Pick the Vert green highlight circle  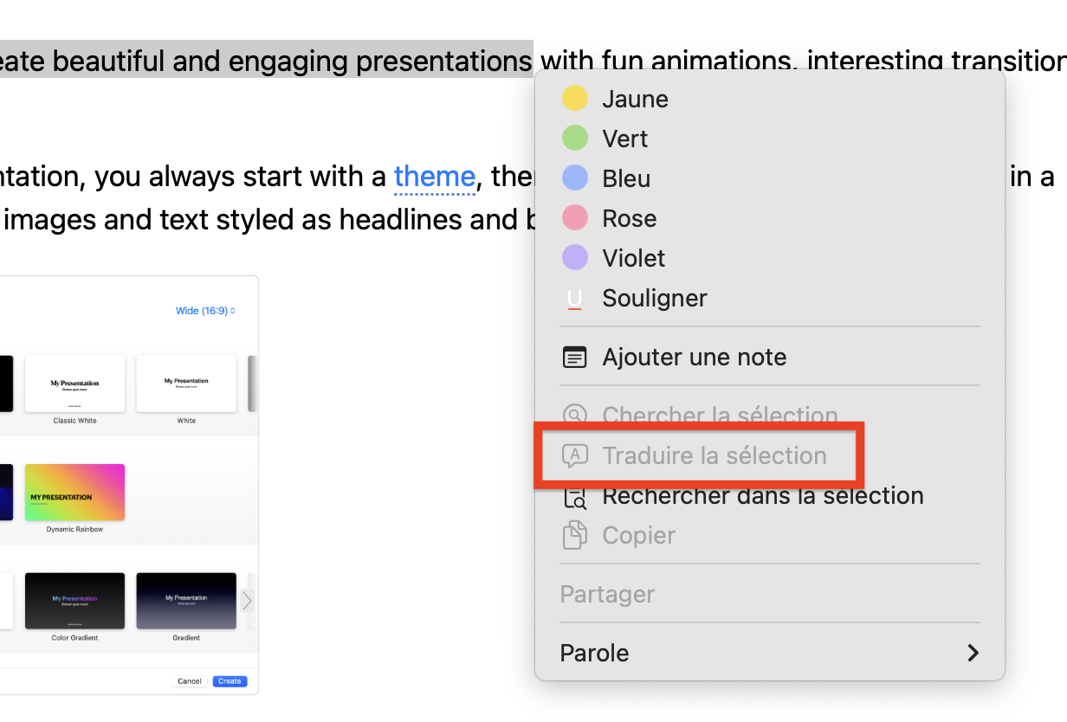pos(575,139)
